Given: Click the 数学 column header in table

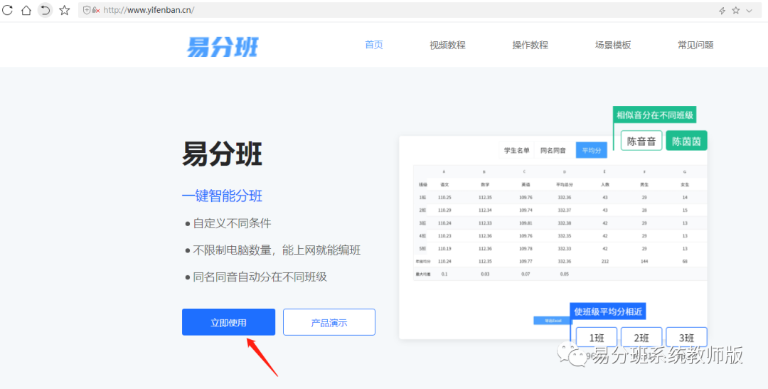Looking at the screenshot, I should click(x=484, y=185).
